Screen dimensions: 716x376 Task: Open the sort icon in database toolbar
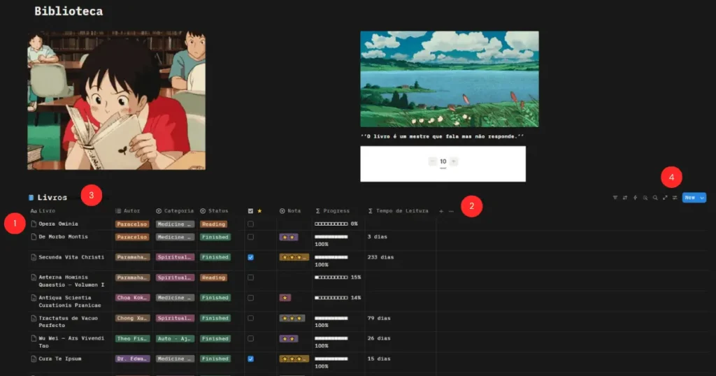[625, 198]
